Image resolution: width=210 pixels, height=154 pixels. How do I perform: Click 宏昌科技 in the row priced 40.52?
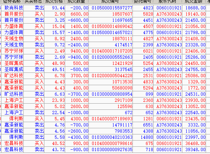click(x=14, y=143)
